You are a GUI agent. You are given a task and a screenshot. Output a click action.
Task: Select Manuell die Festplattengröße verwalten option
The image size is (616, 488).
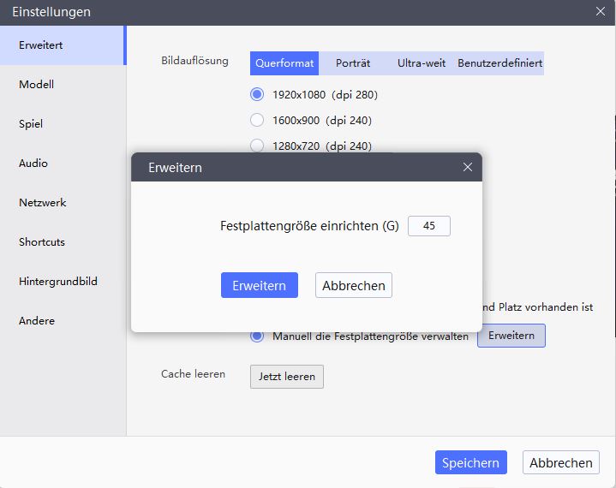tap(257, 336)
